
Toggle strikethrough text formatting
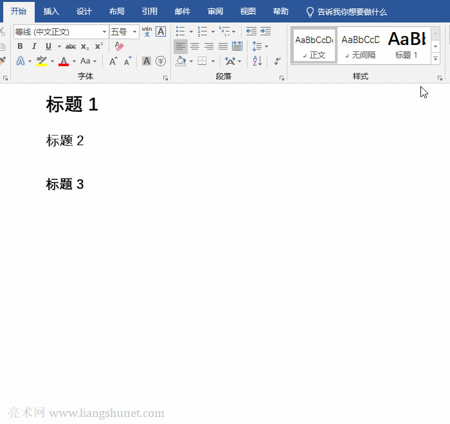(x=71, y=46)
